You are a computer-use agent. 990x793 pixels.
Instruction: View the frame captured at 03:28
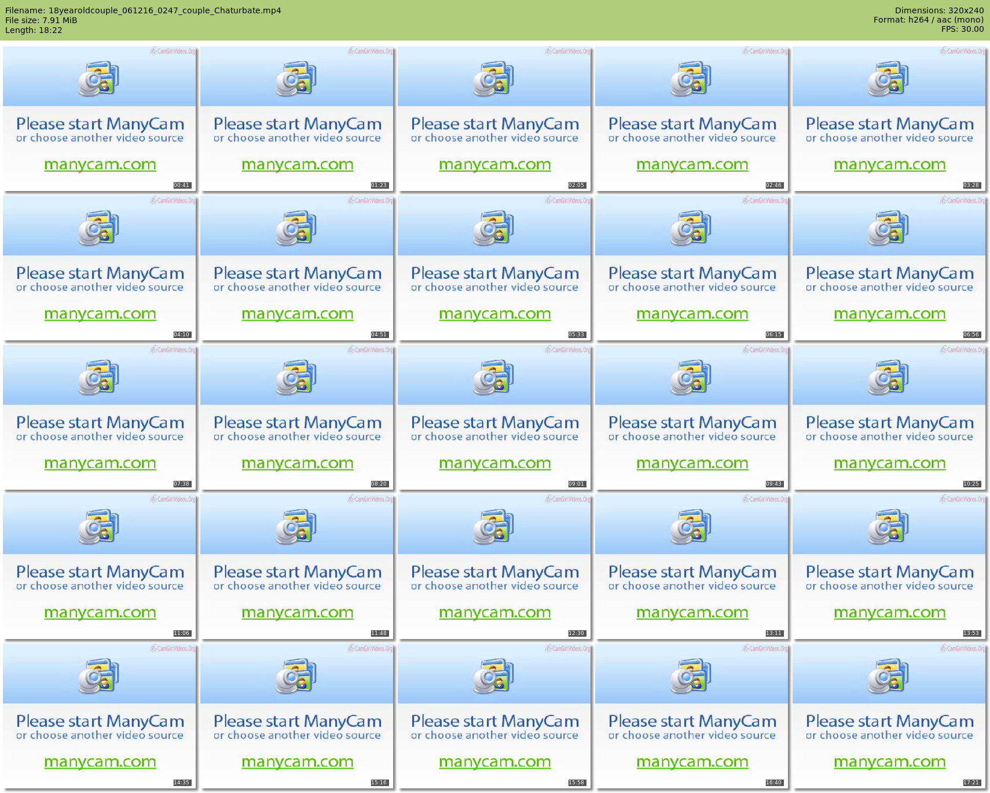pos(889,119)
